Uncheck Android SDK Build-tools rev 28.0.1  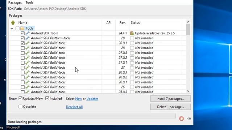tap(22, 43)
